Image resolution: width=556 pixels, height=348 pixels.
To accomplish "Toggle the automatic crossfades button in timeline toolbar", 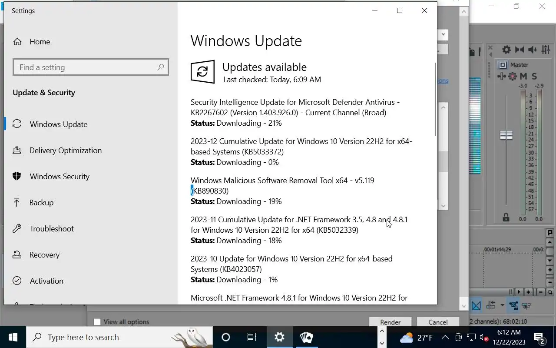I will pos(476,305).
